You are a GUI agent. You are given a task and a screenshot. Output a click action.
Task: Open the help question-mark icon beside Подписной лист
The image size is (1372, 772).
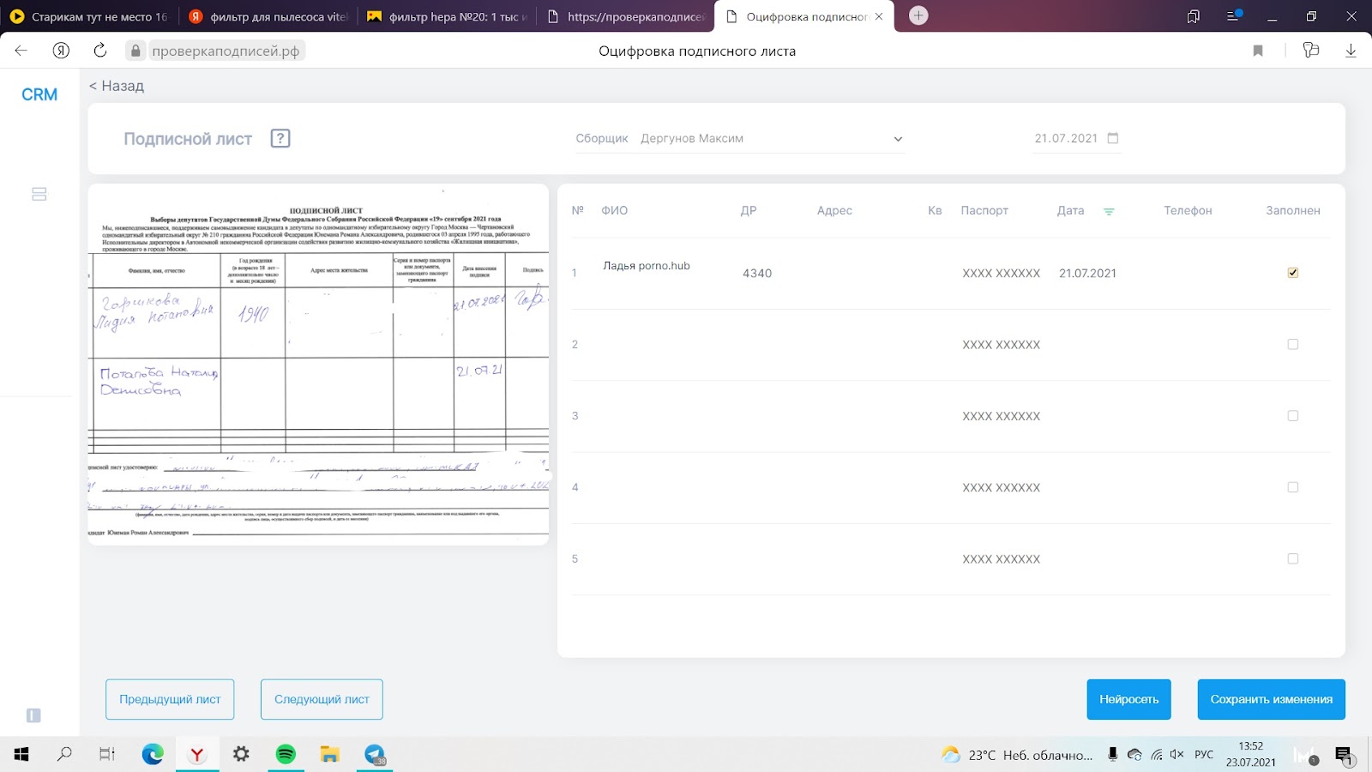pyautogui.click(x=280, y=138)
